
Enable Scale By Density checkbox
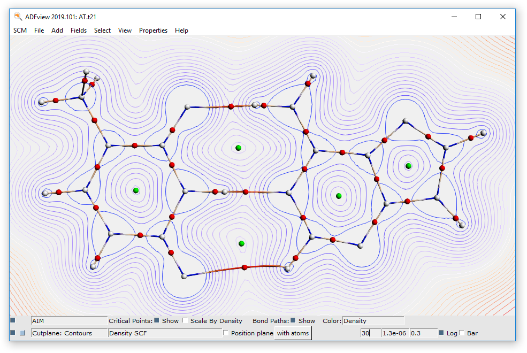pos(185,320)
